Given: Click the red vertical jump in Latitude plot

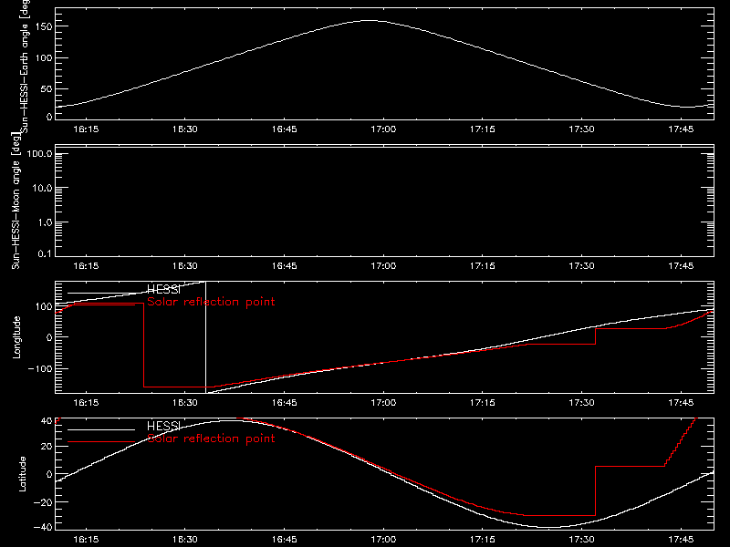Looking at the screenshot, I should pos(596,490).
